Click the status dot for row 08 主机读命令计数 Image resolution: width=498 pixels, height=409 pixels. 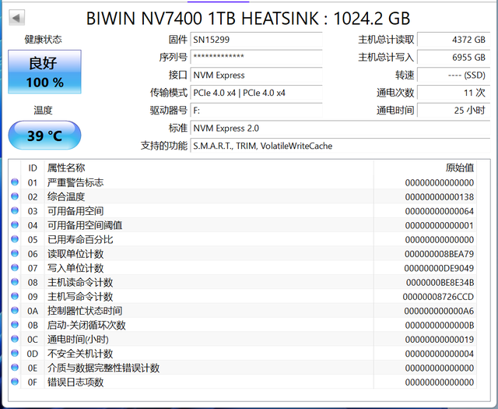pyautogui.click(x=15, y=282)
